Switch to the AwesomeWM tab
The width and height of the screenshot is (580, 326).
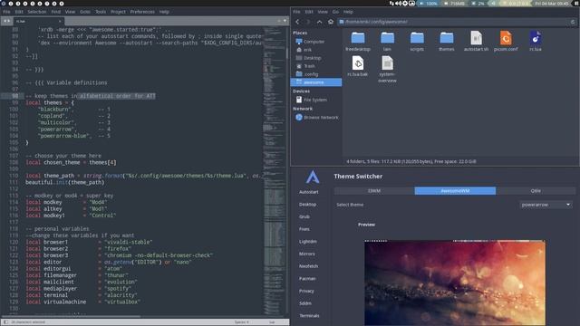pyautogui.click(x=455, y=191)
